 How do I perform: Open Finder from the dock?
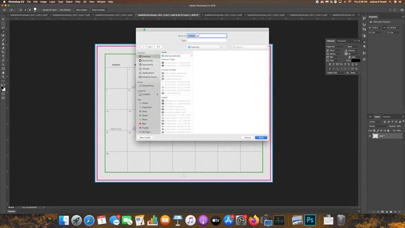coord(64,220)
